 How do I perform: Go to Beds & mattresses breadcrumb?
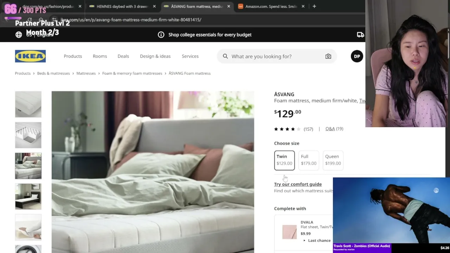[x=53, y=73]
